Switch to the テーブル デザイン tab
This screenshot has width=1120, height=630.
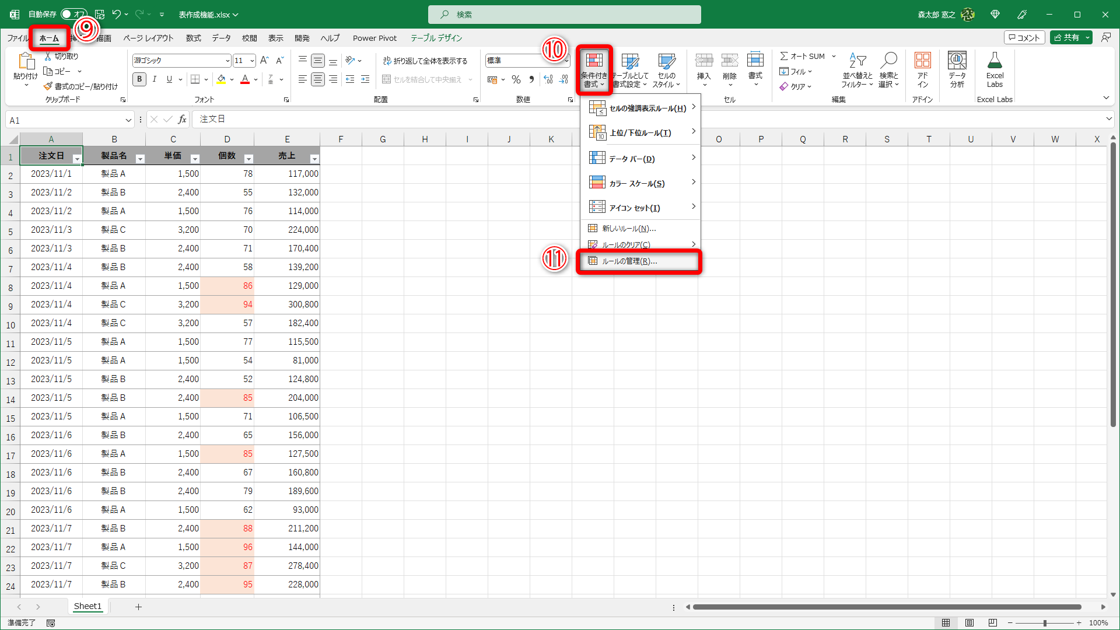click(x=436, y=38)
